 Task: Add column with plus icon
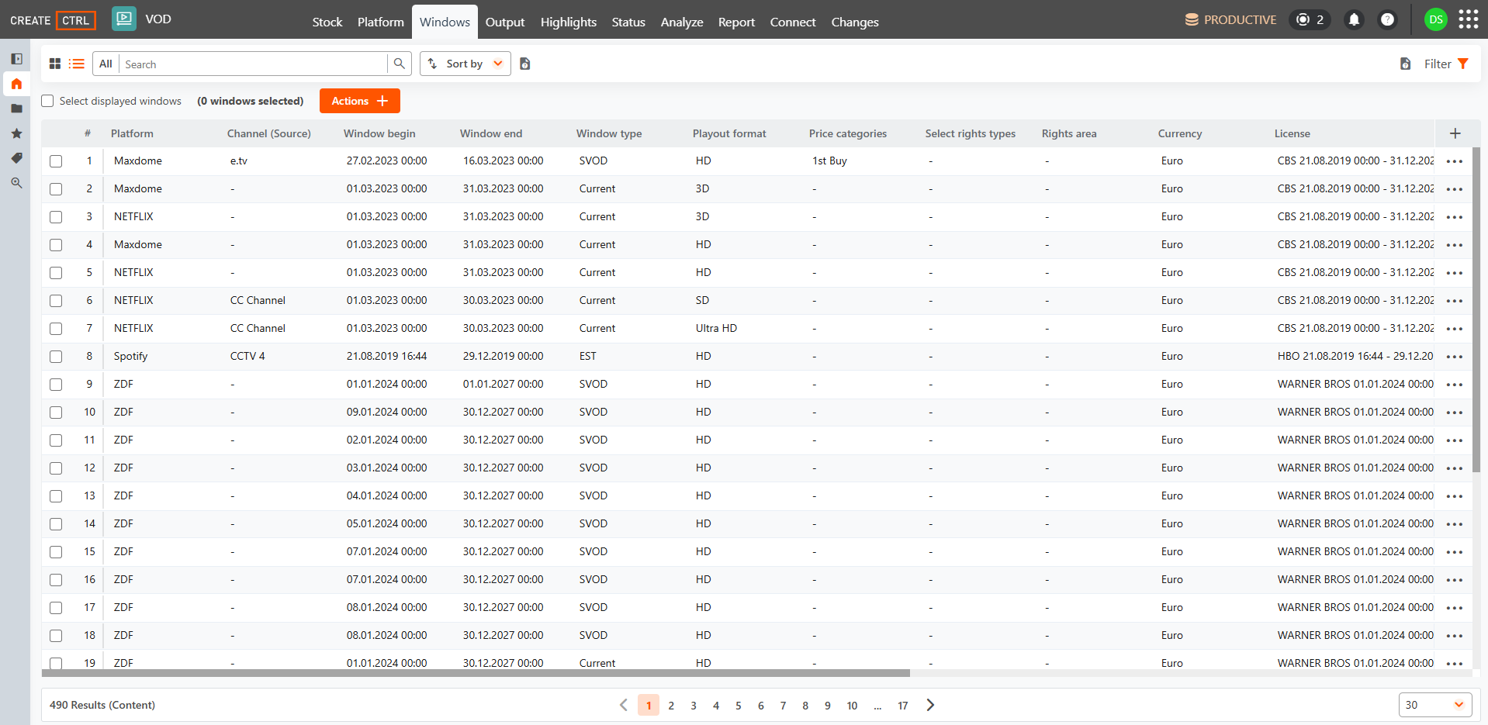point(1455,133)
